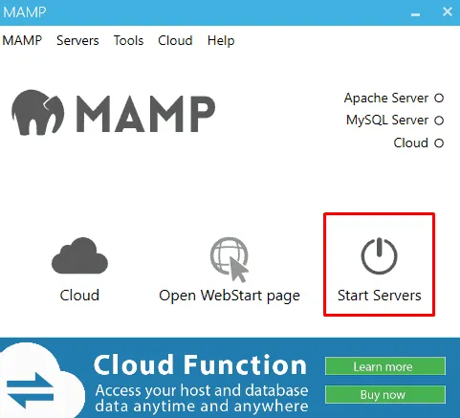Click the Start Servers label

(x=379, y=296)
